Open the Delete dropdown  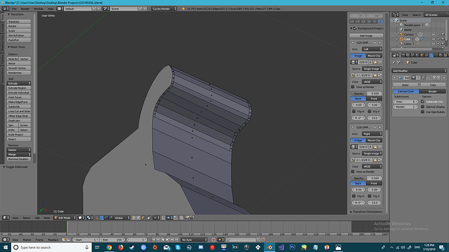pos(19,150)
